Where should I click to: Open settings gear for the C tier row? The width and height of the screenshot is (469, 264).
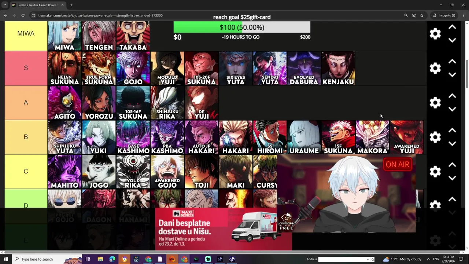(x=435, y=172)
